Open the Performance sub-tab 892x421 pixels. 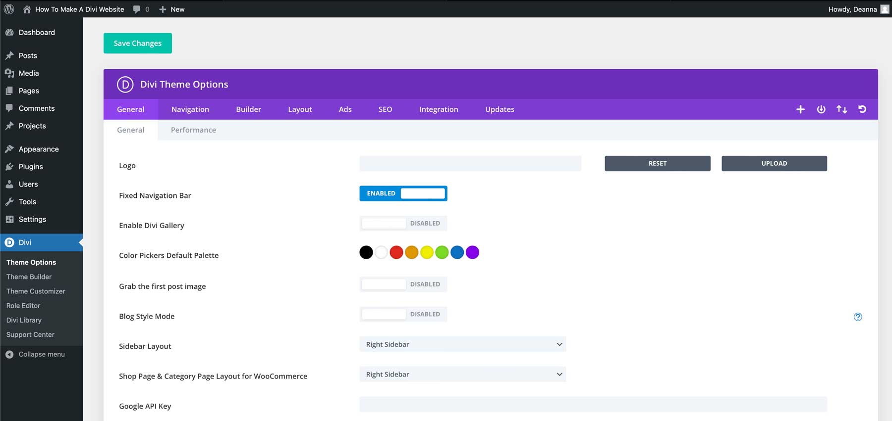(x=193, y=130)
